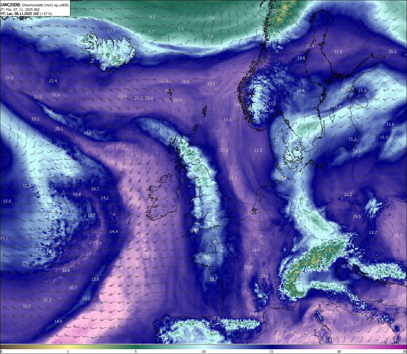Select the value label 13.2
Screen dimensions: 407x354
[x=86, y=299]
